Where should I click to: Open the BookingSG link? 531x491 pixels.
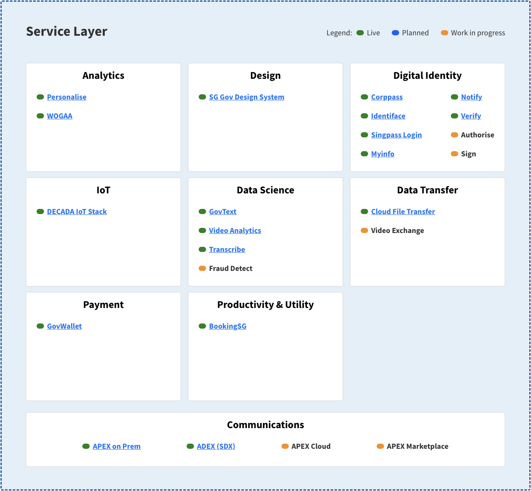228,326
